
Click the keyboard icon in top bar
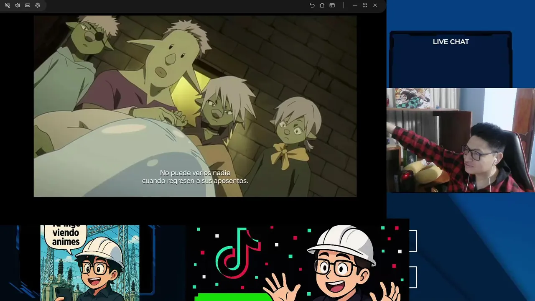pyautogui.click(x=28, y=5)
